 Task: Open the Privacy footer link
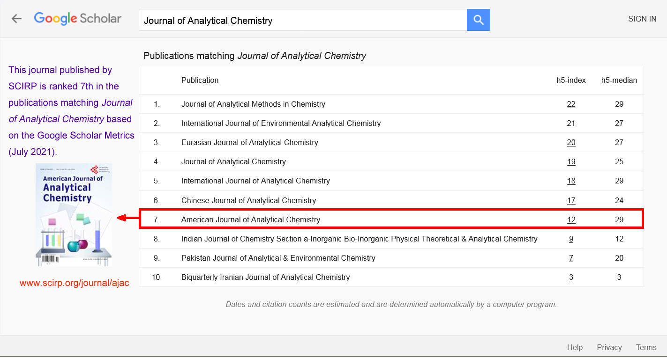(x=609, y=347)
